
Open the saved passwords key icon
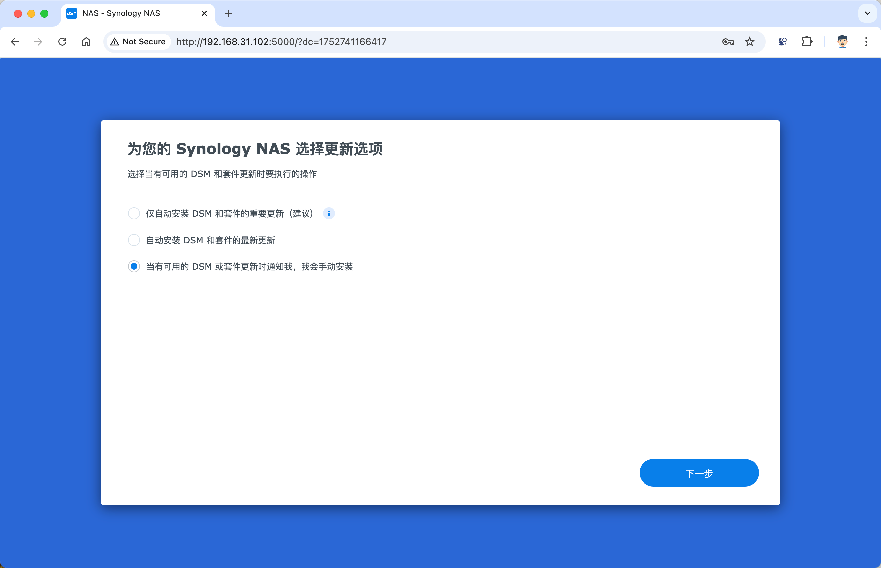pyautogui.click(x=728, y=42)
